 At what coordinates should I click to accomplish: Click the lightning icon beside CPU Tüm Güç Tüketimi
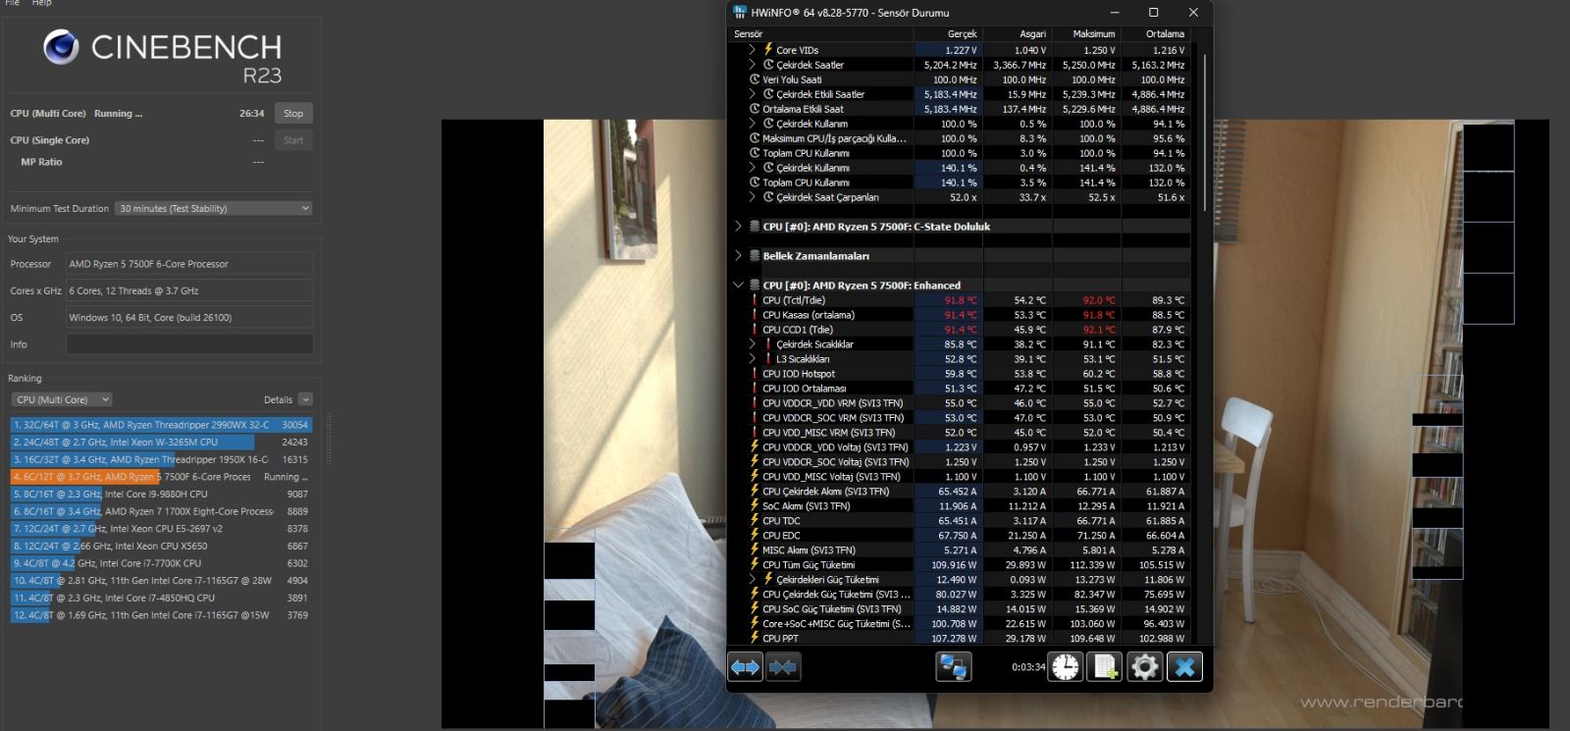755,565
